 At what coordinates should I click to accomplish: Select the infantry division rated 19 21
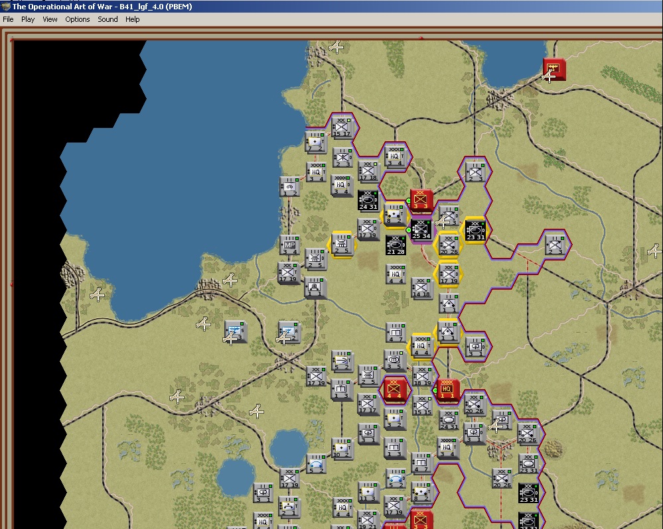(x=368, y=520)
